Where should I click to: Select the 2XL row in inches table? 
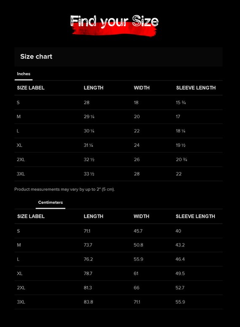[x=118, y=159]
